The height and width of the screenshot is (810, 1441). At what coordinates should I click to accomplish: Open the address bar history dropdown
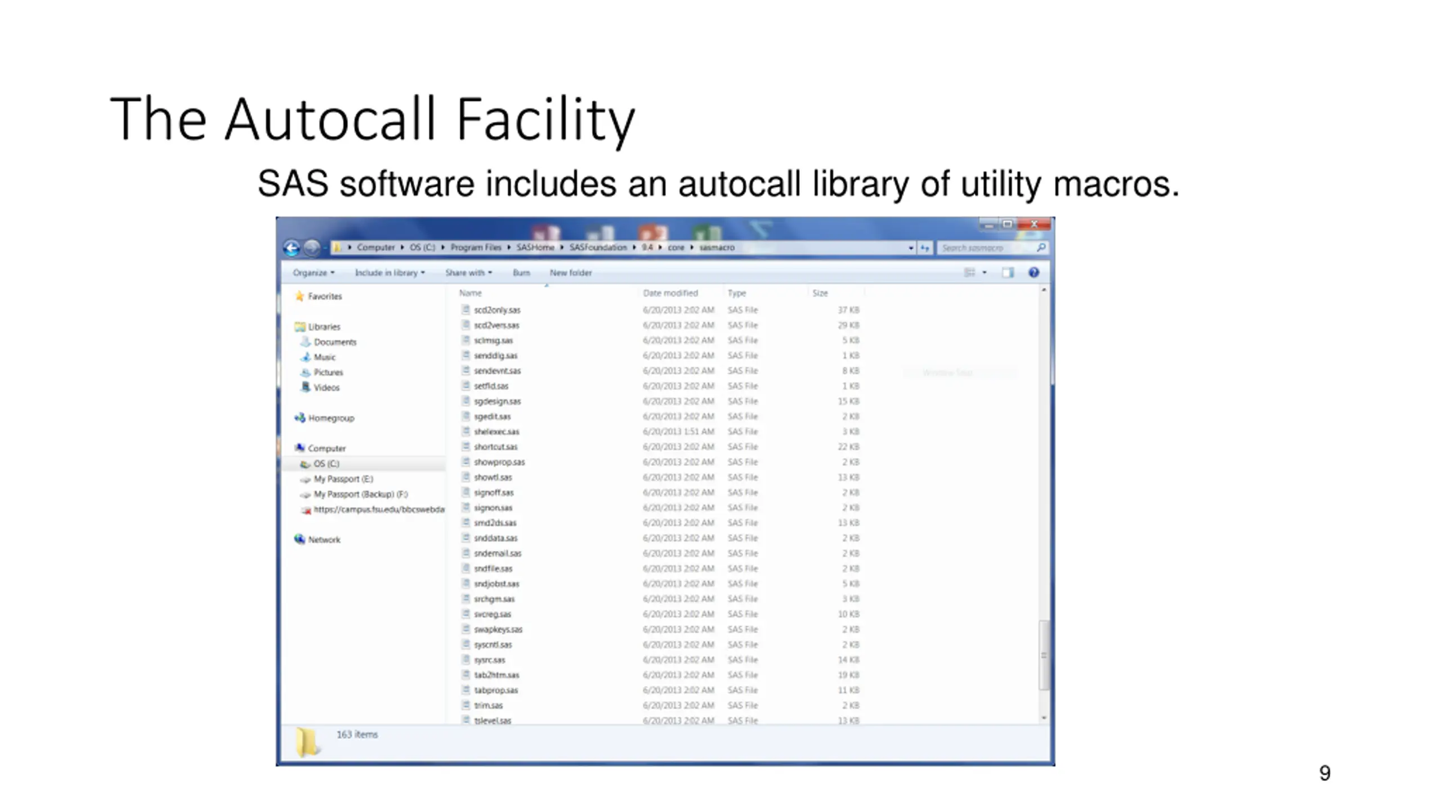coord(911,247)
